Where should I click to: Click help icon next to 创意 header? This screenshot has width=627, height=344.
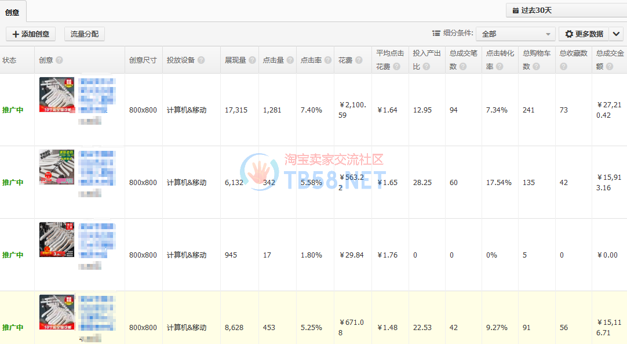point(59,60)
